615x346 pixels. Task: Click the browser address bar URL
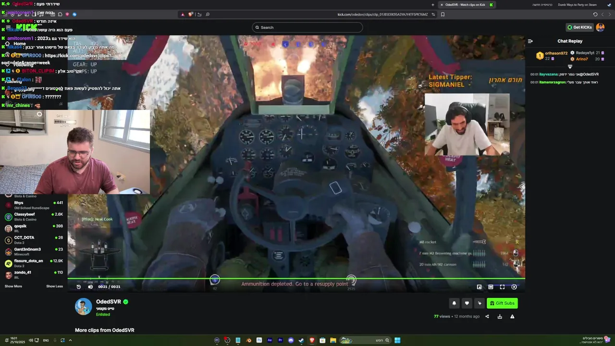[382, 14]
